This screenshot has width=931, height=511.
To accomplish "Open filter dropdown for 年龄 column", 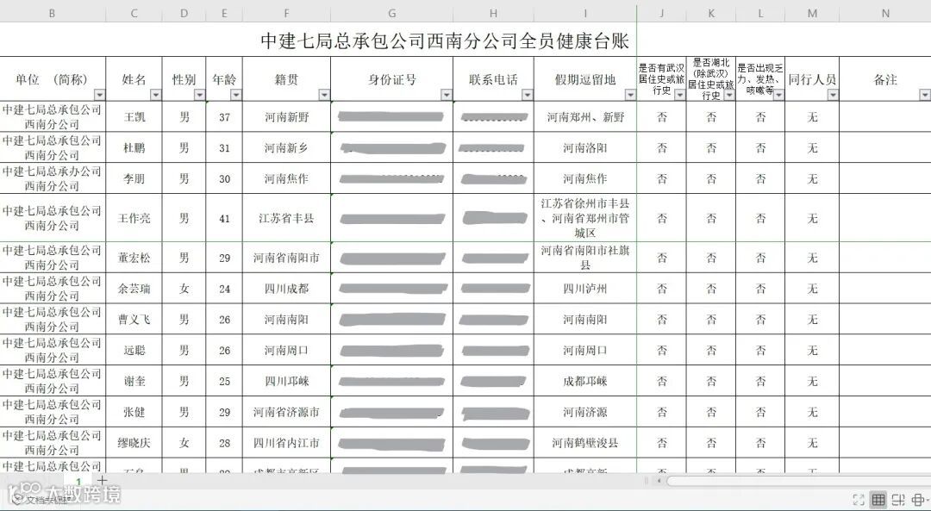I will [x=236, y=95].
